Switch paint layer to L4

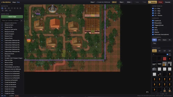click(170, 51)
